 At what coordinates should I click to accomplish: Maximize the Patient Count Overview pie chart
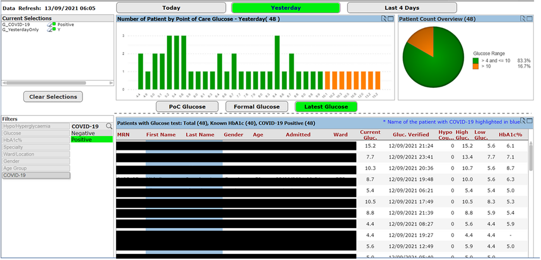529,19
